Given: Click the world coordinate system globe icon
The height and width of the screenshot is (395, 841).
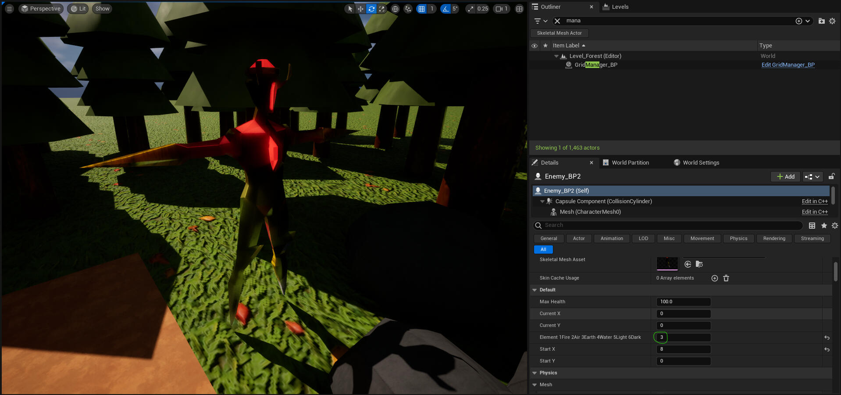Looking at the screenshot, I should click(x=395, y=9).
